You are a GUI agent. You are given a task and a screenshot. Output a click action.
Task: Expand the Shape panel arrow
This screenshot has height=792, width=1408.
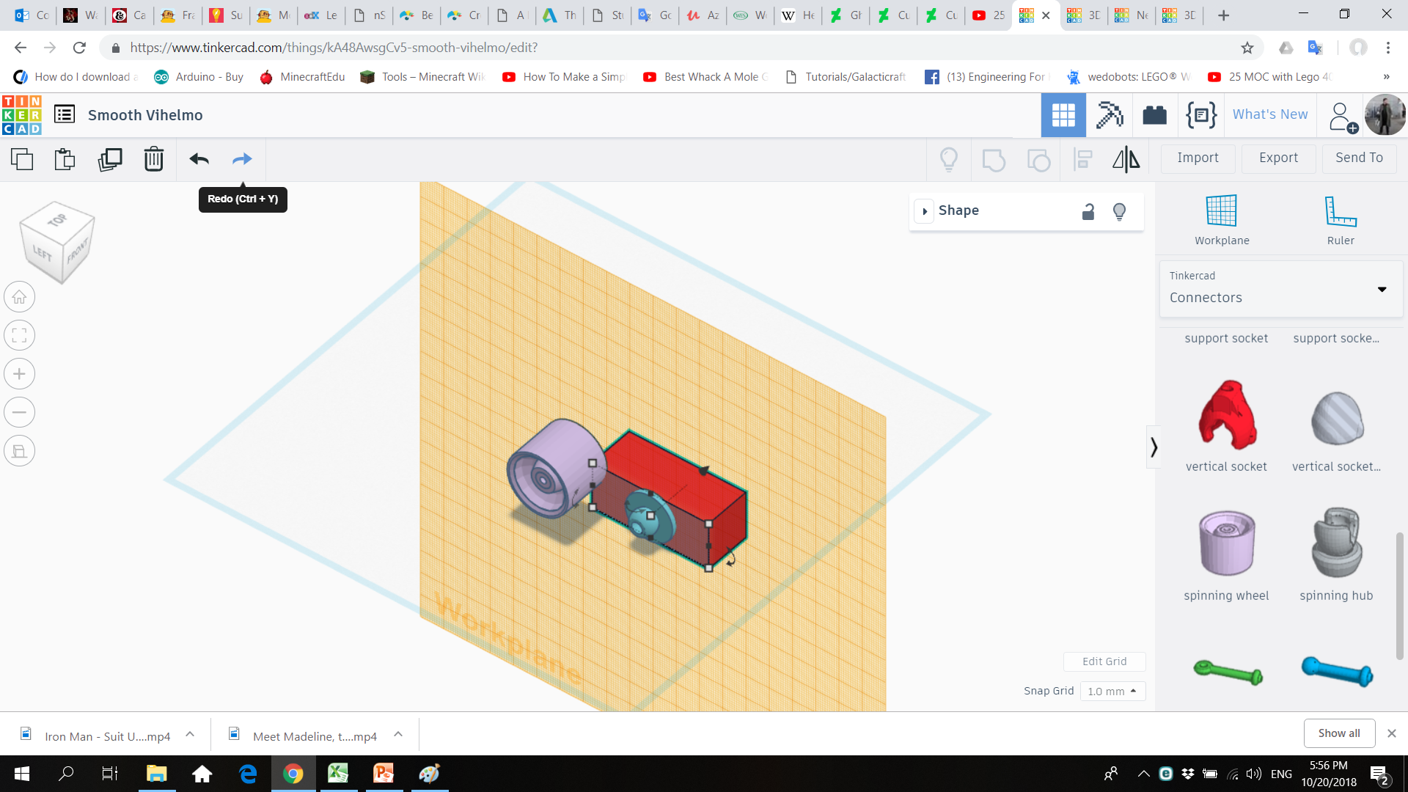click(x=925, y=211)
